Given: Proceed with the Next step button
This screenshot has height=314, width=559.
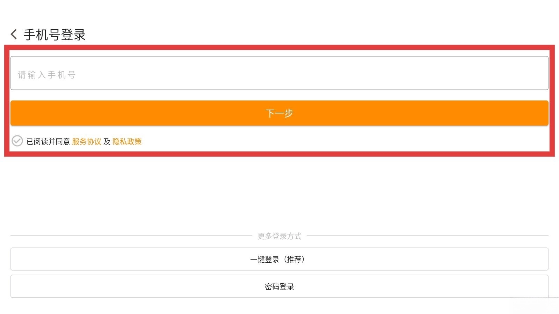Looking at the screenshot, I should point(279,113).
